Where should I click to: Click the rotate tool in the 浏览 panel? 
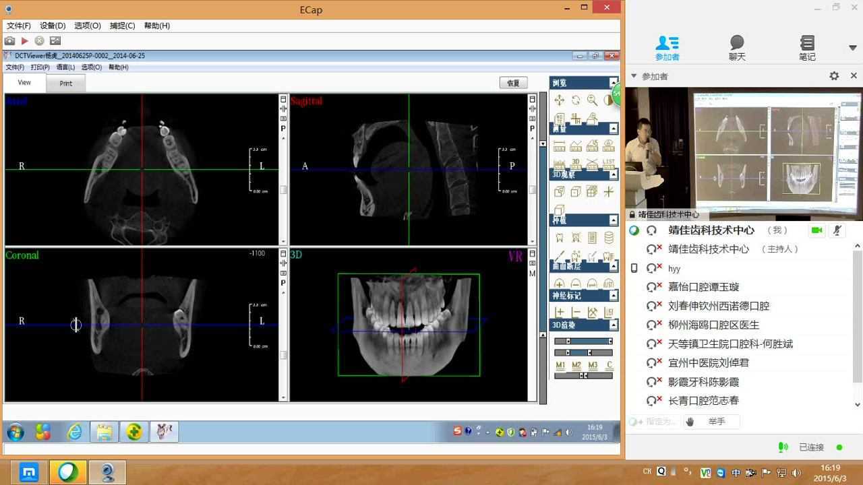point(576,100)
